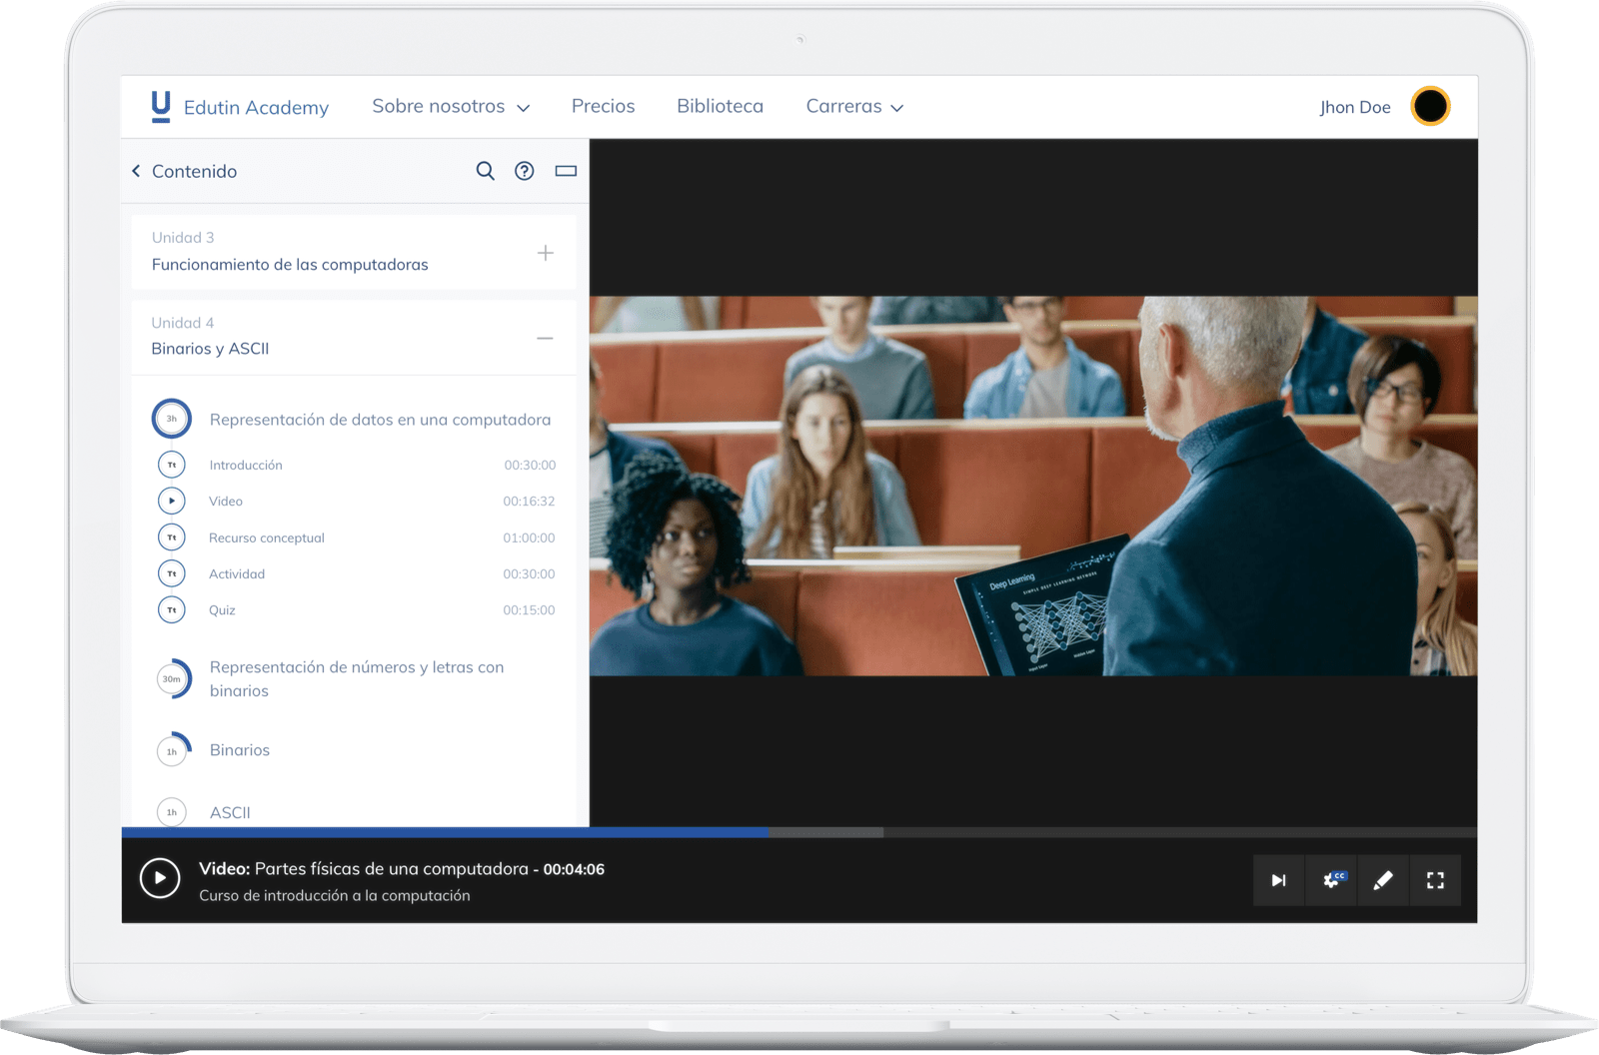
Task: Click the help question mark icon
Action: (x=524, y=171)
